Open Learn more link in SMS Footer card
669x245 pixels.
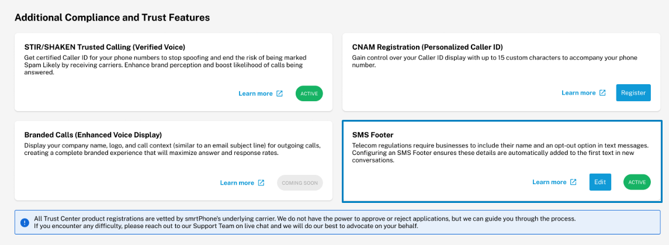click(x=549, y=182)
